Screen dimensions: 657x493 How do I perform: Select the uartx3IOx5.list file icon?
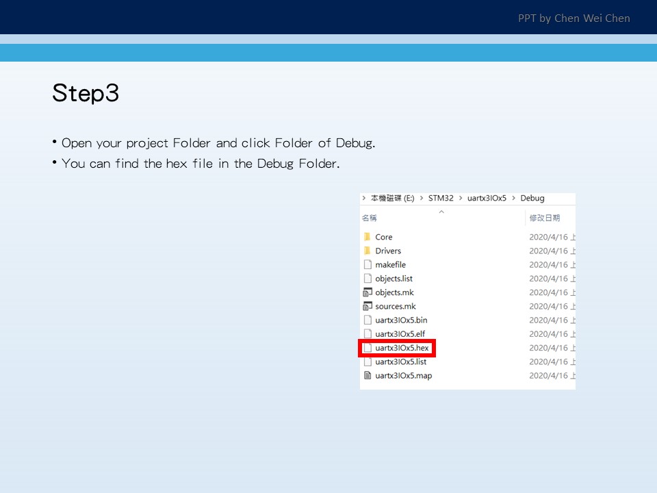pyautogui.click(x=368, y=362)
